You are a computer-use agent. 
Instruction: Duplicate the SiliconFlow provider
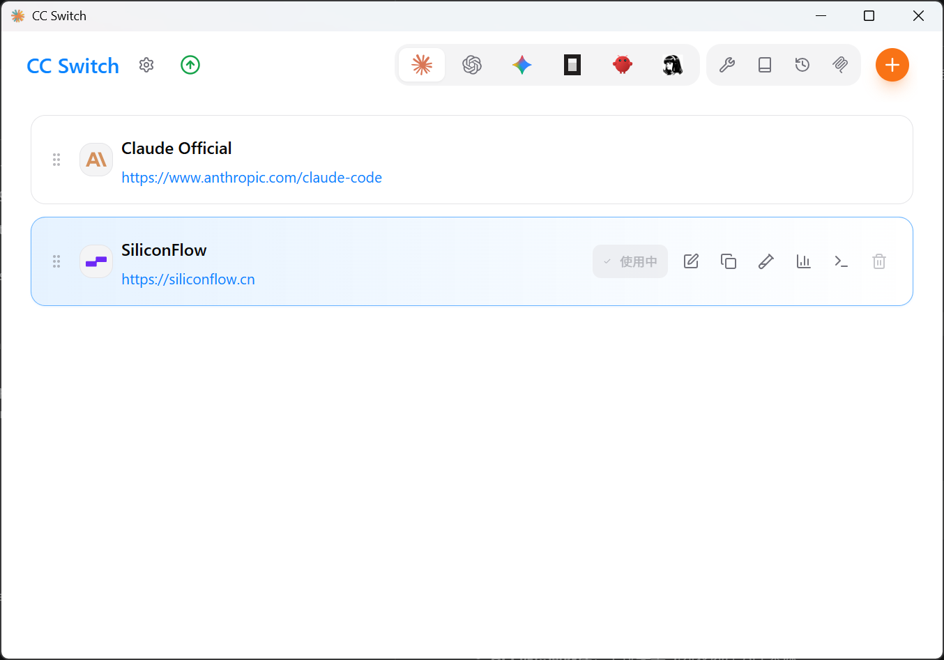tap(729, 261)
